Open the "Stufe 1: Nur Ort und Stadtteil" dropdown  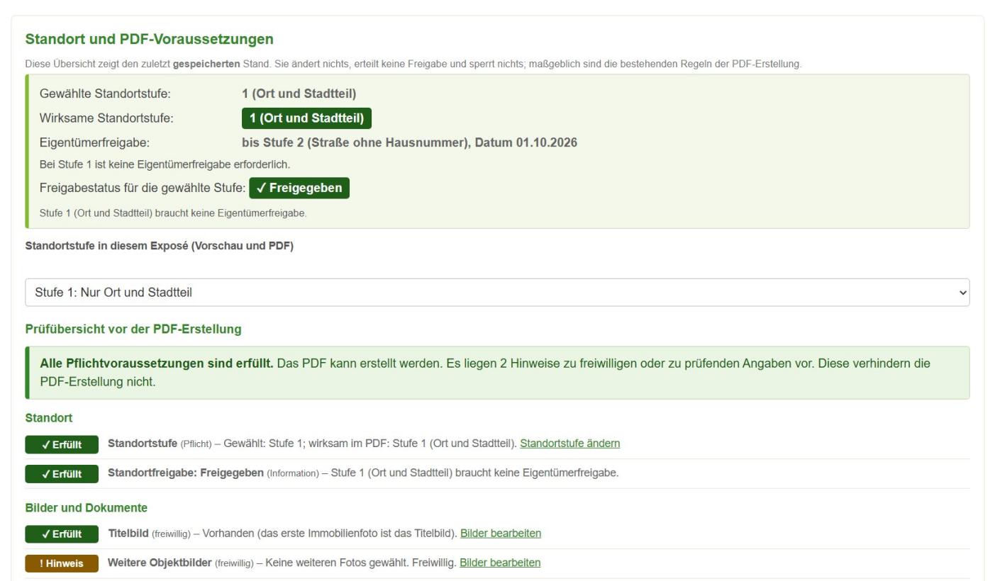tap(497, 292)
